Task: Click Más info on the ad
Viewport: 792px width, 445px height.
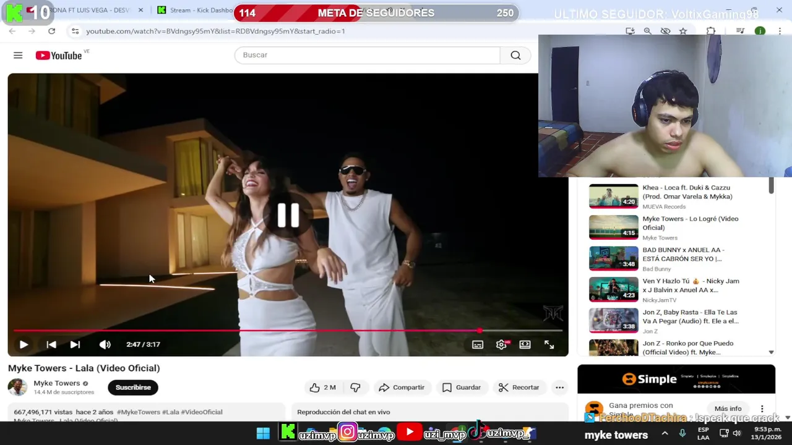Action: click(x=728, y=409)
